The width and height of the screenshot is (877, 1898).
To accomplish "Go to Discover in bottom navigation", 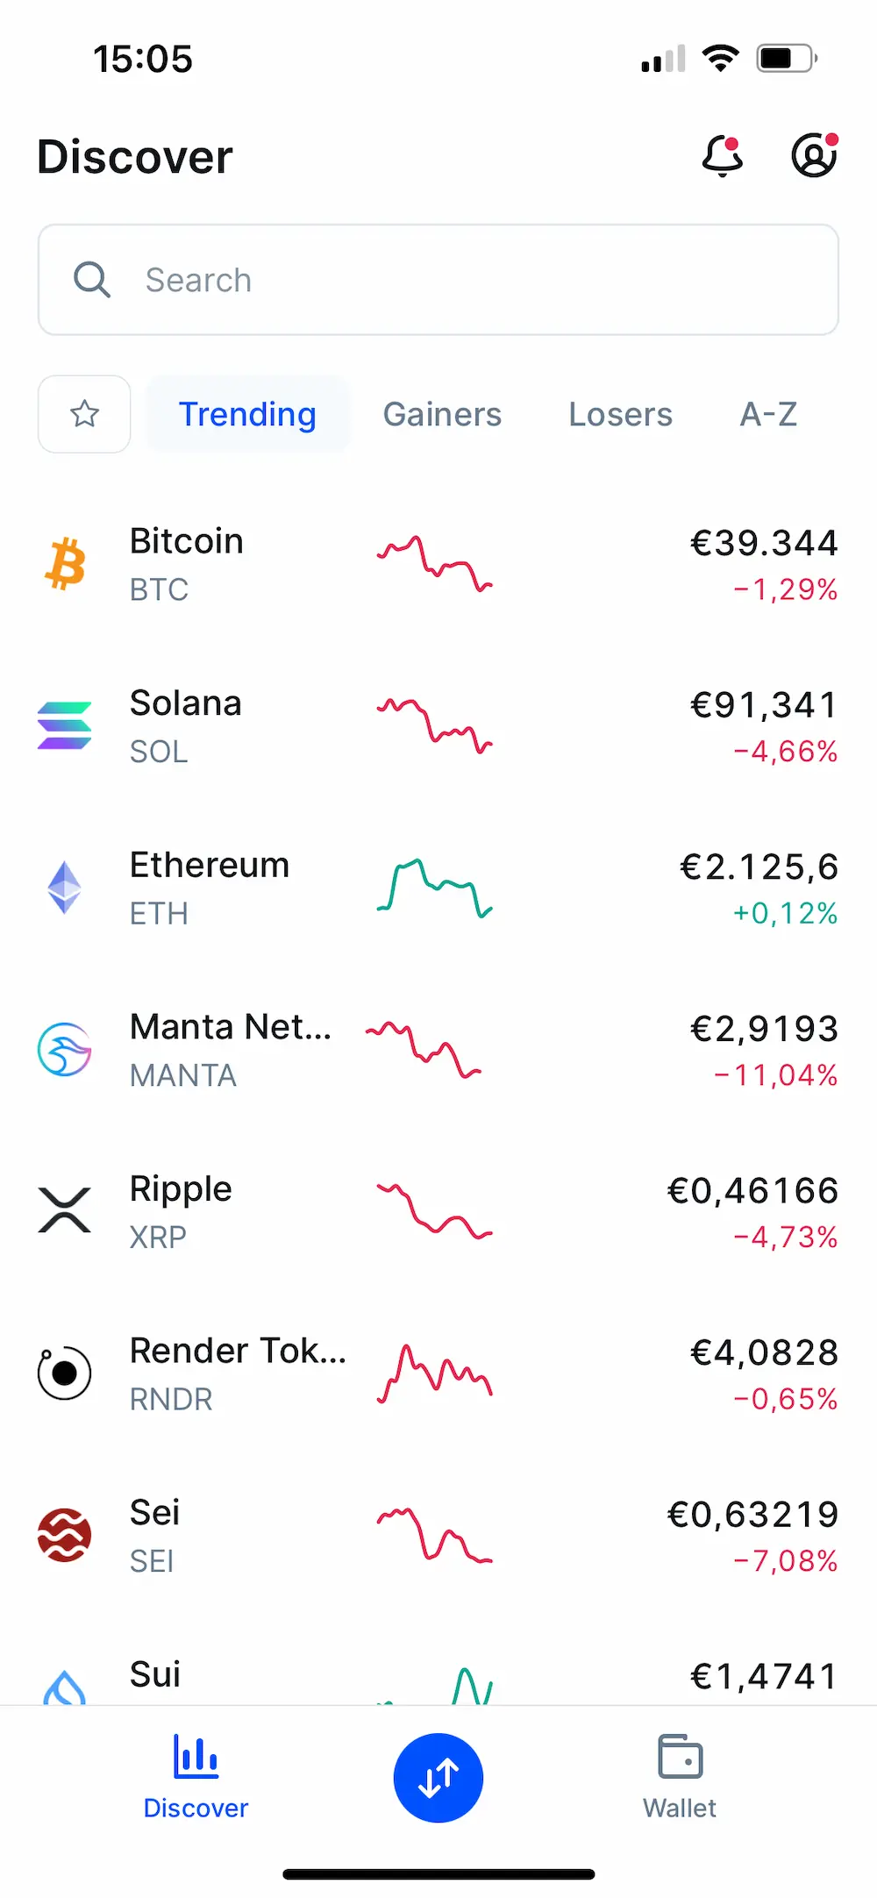I will 196,1778.
